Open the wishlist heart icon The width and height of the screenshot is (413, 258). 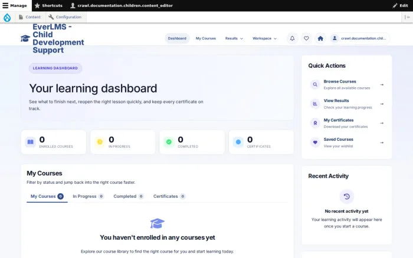click(306, 38)
